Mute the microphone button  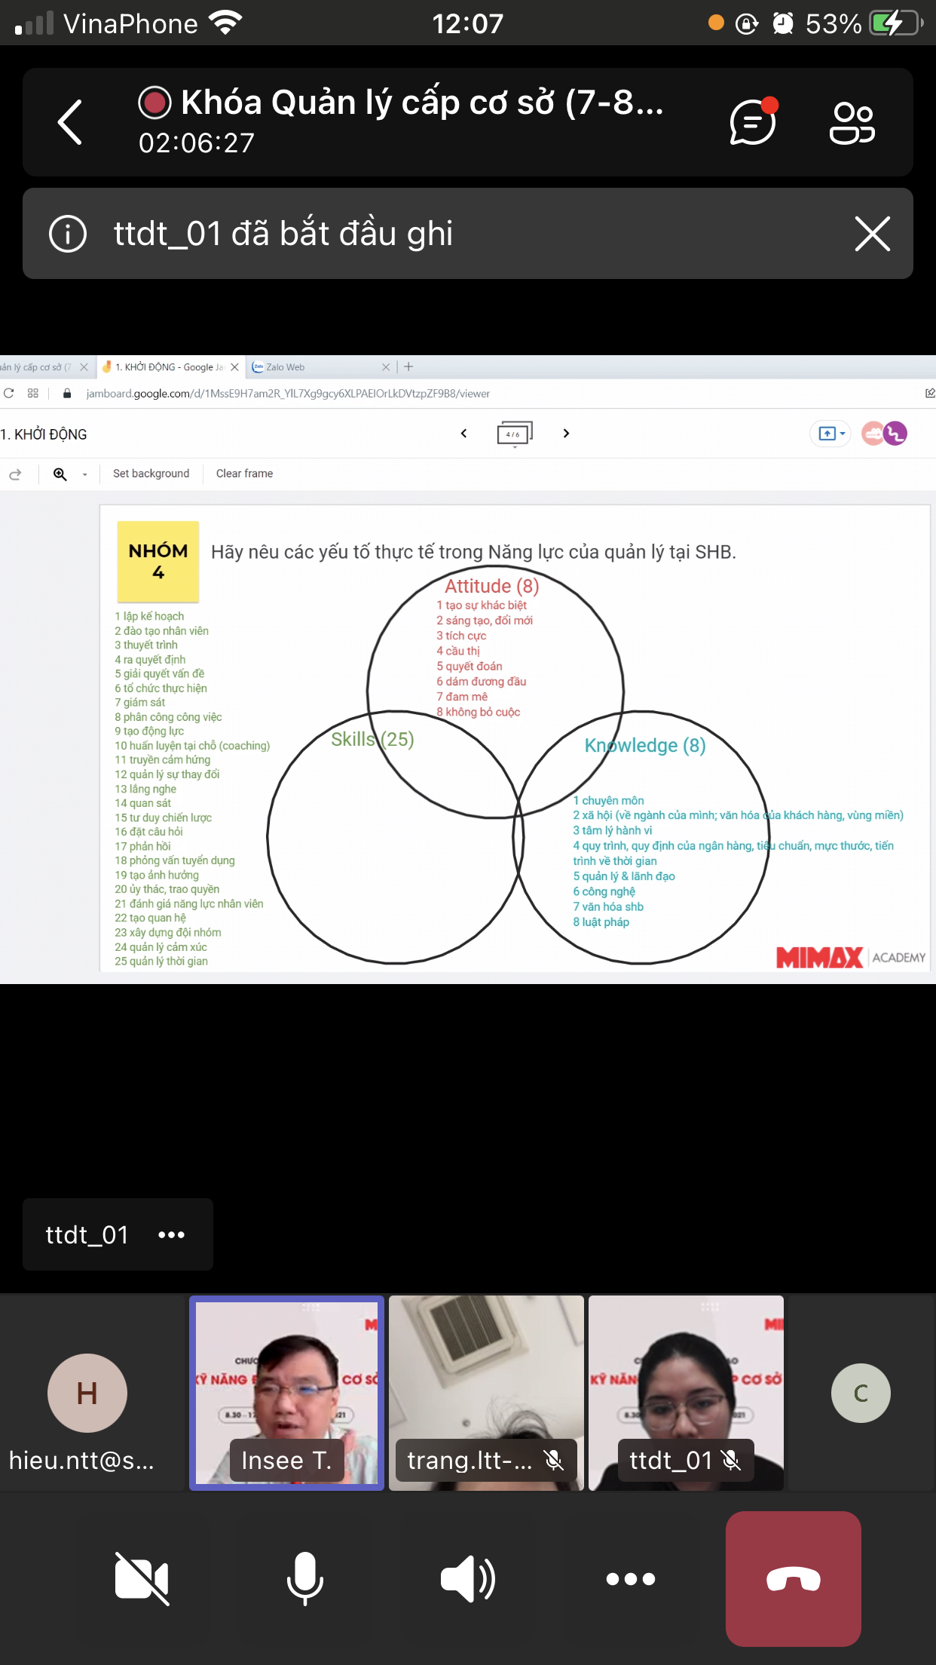[305, 1578]
